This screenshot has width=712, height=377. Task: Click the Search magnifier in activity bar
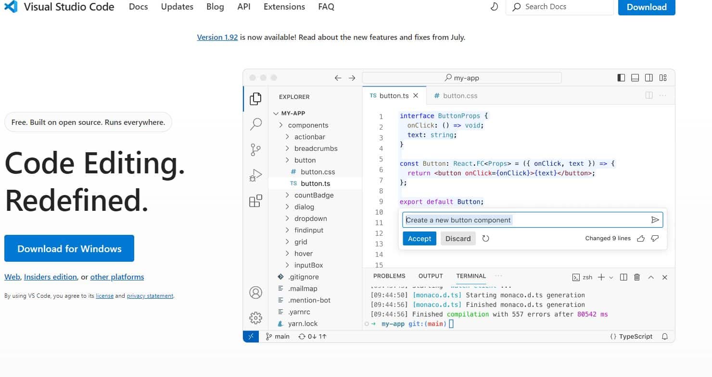255,124
